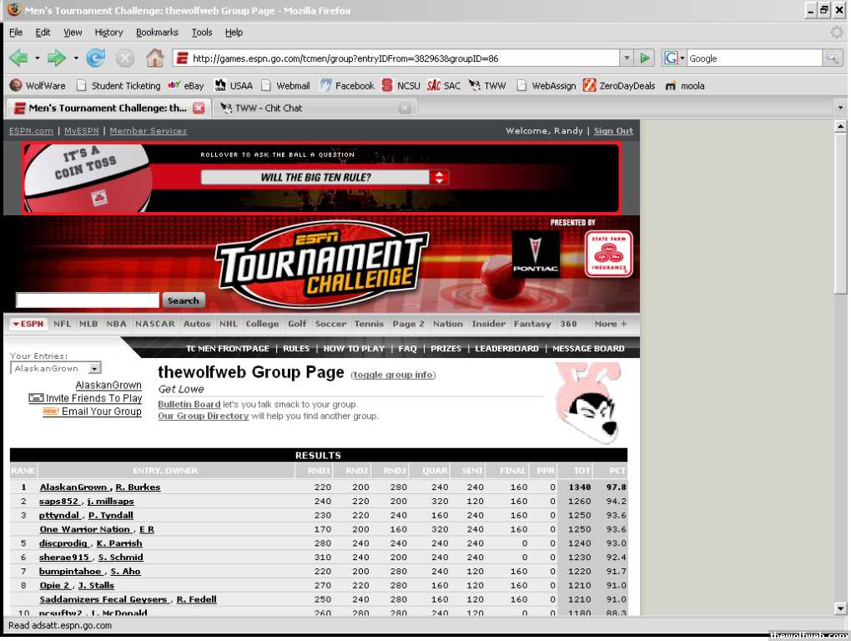Viewport: 851px width, 641px height.
Task: Go to the Firefox Home icon
Action: tap(154, 58)
